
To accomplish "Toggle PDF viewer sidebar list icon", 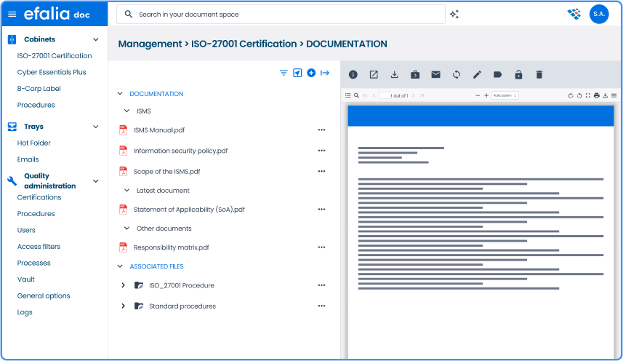I will point(347,95).
